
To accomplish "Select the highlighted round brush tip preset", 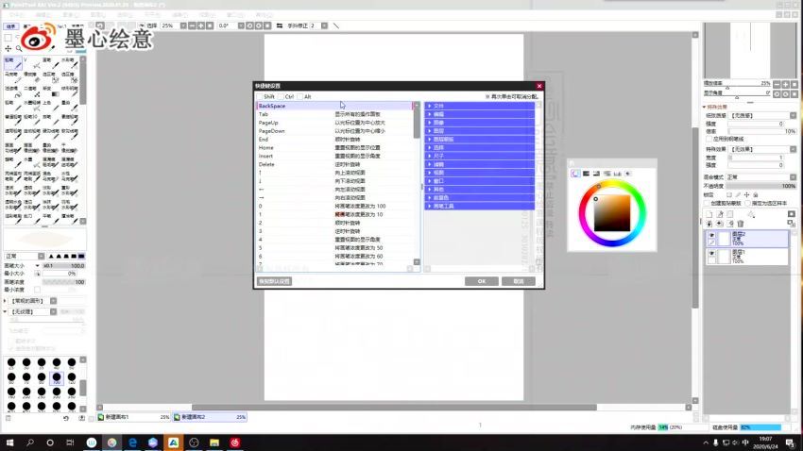I will (x=57, y=377).
